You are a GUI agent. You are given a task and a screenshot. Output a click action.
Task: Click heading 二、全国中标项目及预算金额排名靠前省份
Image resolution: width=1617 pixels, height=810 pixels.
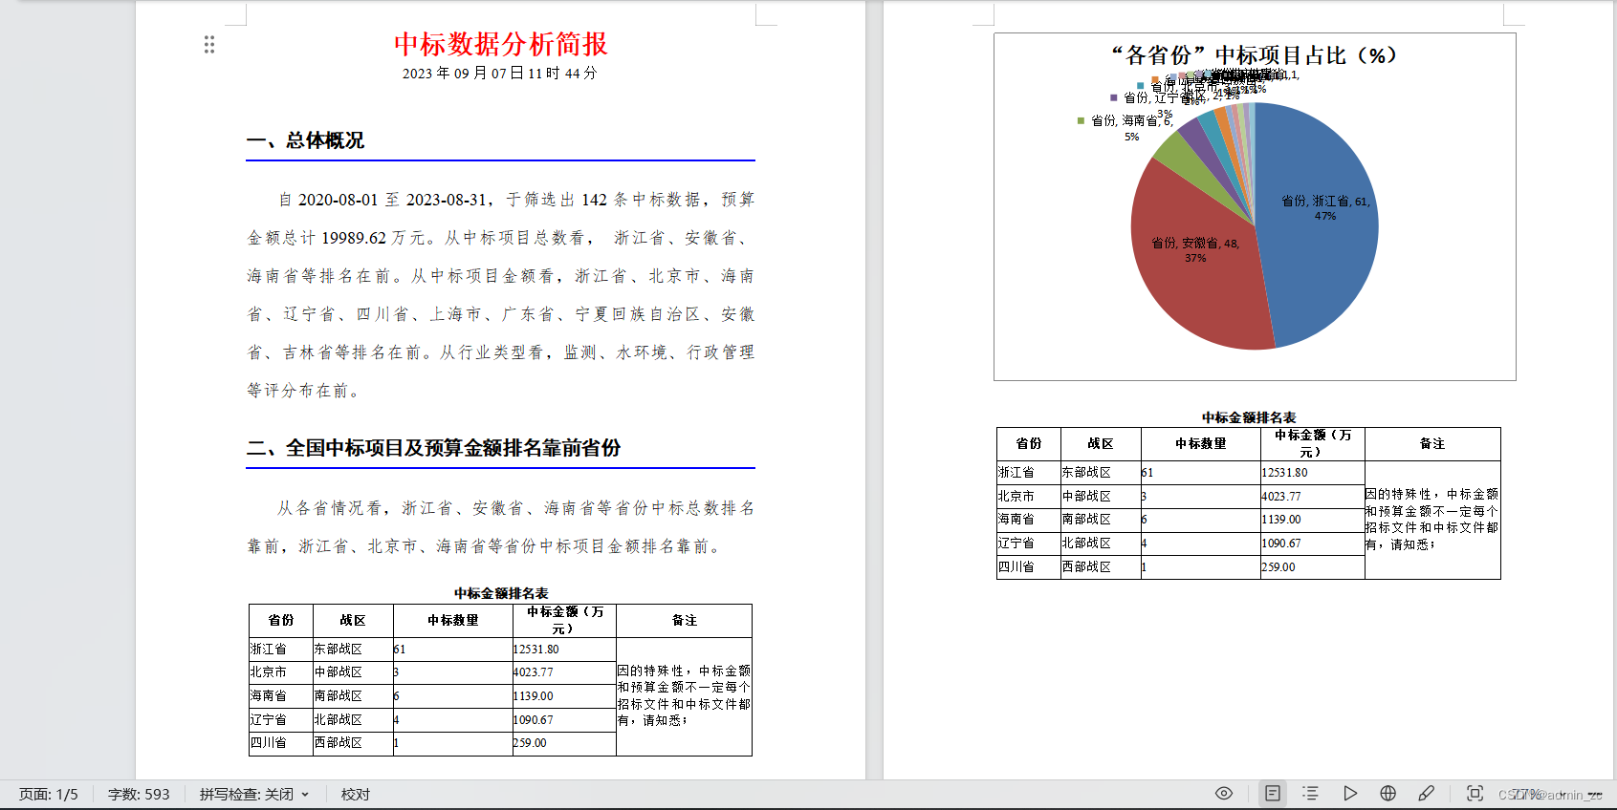pyautogui.click(x=434, y=448)
